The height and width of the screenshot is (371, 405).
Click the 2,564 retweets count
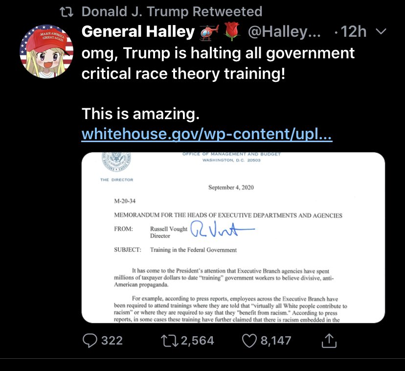pyautogui.click(x=196, y=340)
